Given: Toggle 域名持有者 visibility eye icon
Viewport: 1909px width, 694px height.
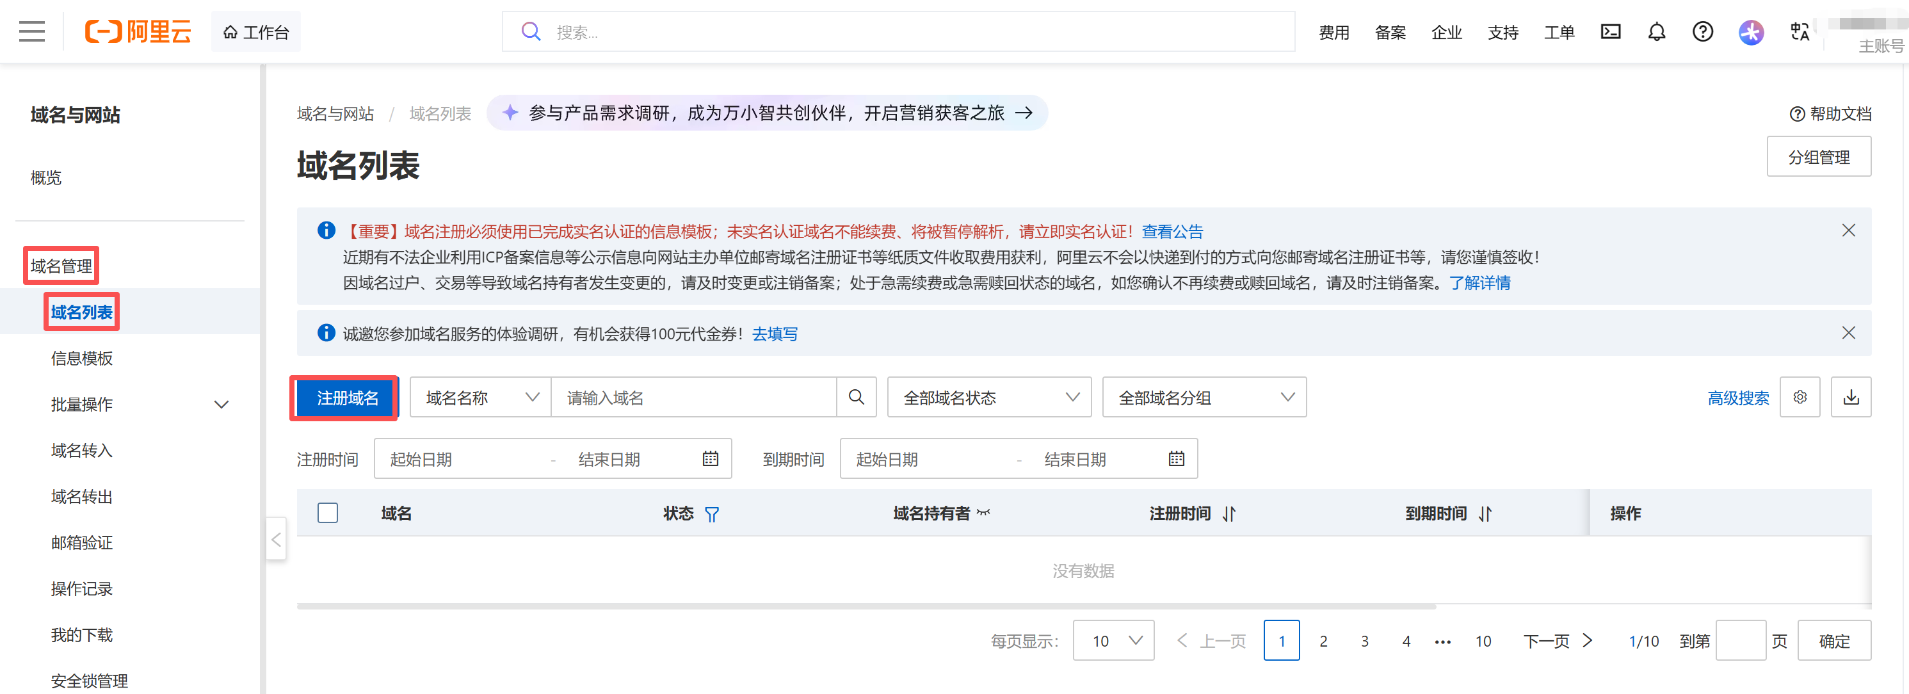Looking at the screenshot, I should point(983,512).
